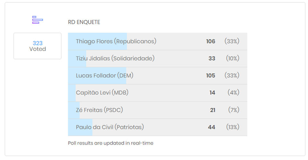
Task: Click Thiago Flores' 106 vote count
Action: pos(211,41)
